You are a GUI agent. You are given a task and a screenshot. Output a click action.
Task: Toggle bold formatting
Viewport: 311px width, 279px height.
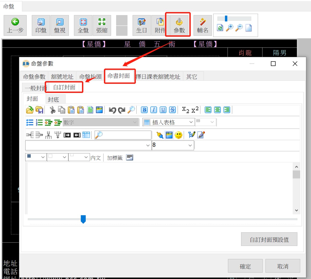click(144, 110)
